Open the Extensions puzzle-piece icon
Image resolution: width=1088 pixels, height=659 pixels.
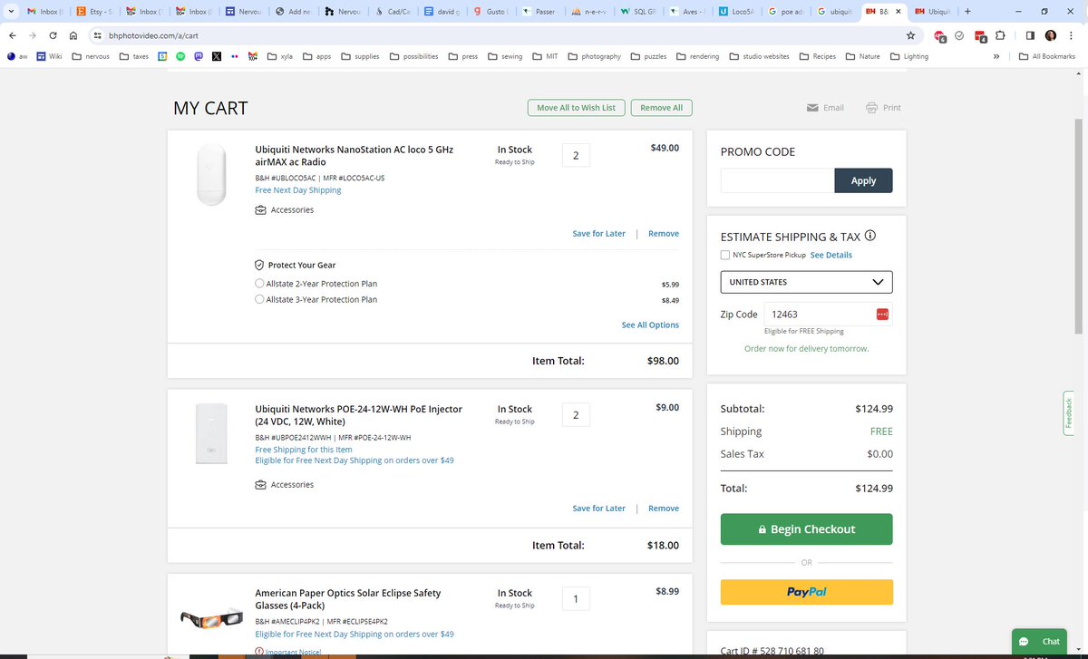pyautogui.click(x=1000, y=35)
